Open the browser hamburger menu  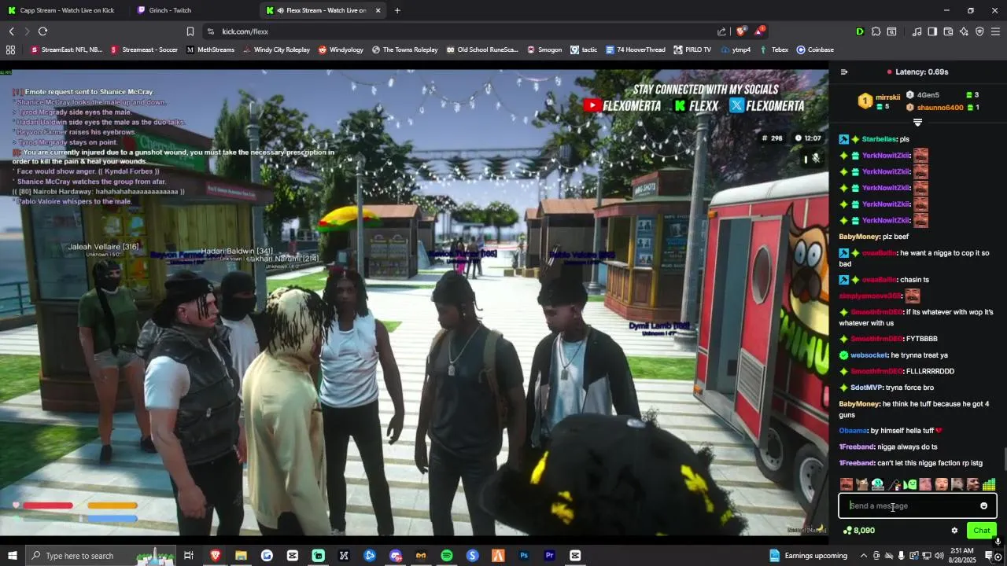tap(995, 31)
